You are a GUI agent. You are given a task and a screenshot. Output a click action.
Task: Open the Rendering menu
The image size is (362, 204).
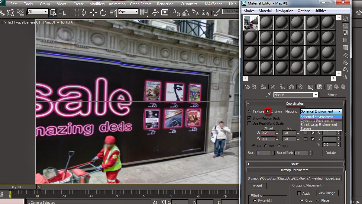coord(165,4)
